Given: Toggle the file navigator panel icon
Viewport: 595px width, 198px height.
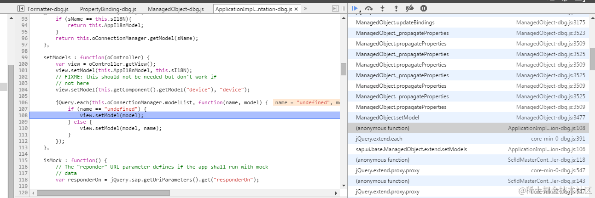Looking at the screenshot, I should click(21, 9).
